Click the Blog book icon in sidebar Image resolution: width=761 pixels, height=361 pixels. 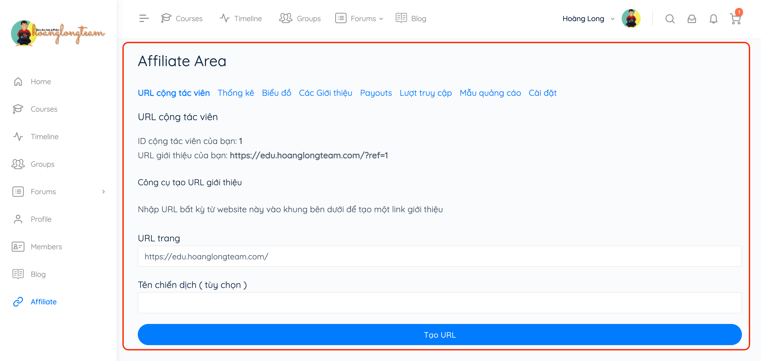click(18, 274)
